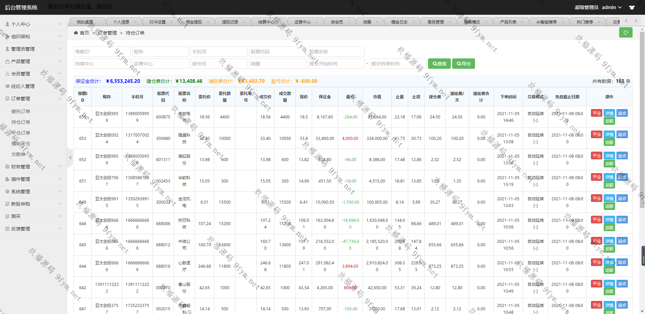
Task: Expand the 管理员管理 menu chevron
Action: click(x=59, y=49)
